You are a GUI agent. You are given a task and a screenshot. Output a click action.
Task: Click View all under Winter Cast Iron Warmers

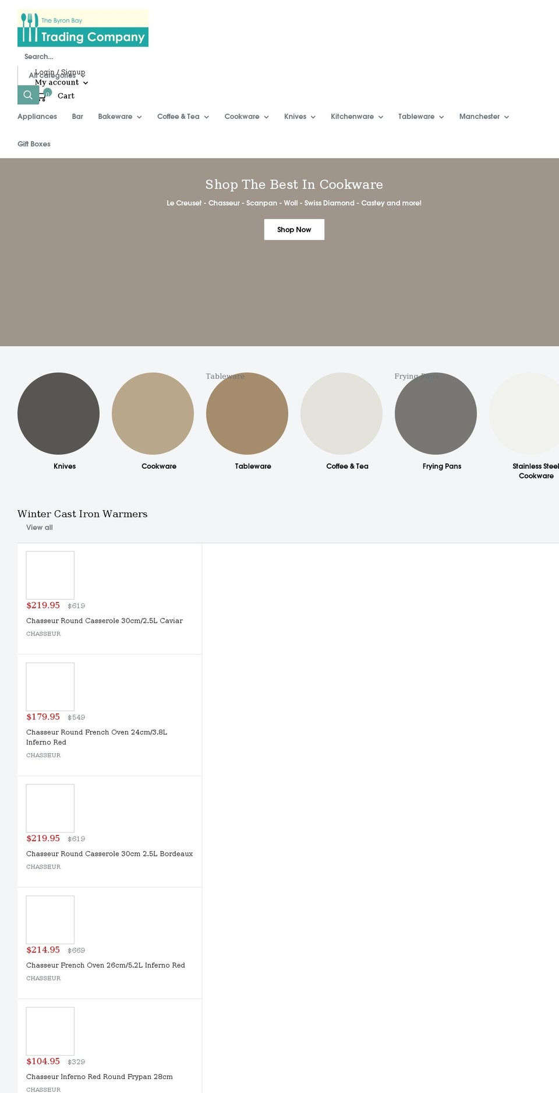coord(40,528)
